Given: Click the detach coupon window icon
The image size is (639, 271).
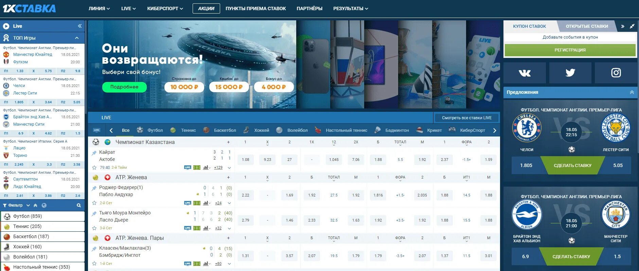Looking at the screenshot, I should pyautogui.click(x=632, y=26).
